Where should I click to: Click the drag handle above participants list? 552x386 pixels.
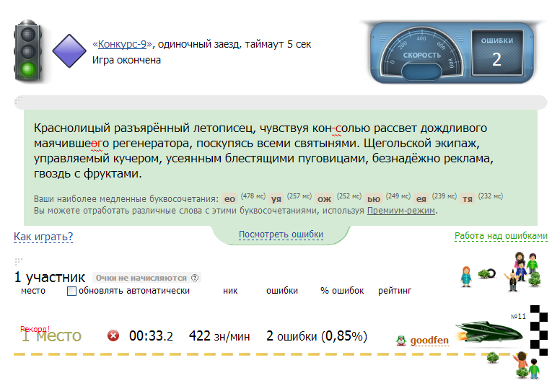(x=18, y=261)
